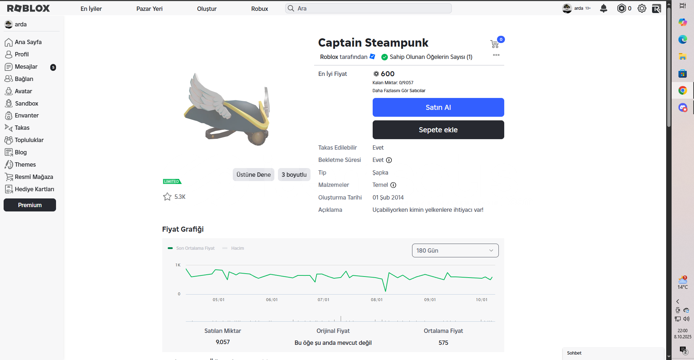Click info icon next to Bekletme Süresi
This screenshot has width=694, height=360.
(389, 160)
